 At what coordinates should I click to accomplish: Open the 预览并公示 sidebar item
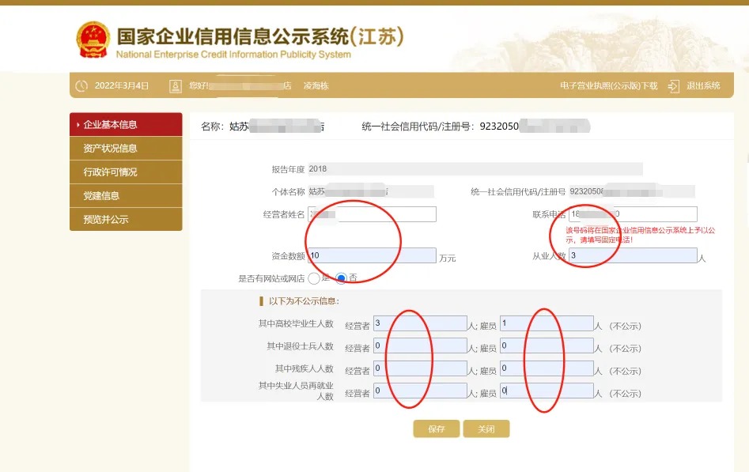pyautogui.click(x=126, y=219)
